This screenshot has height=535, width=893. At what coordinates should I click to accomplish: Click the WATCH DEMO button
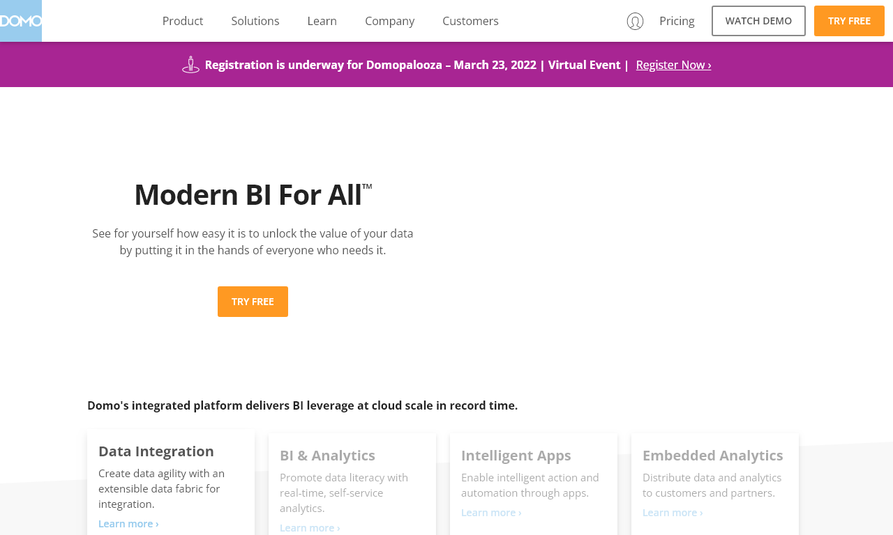758,21
